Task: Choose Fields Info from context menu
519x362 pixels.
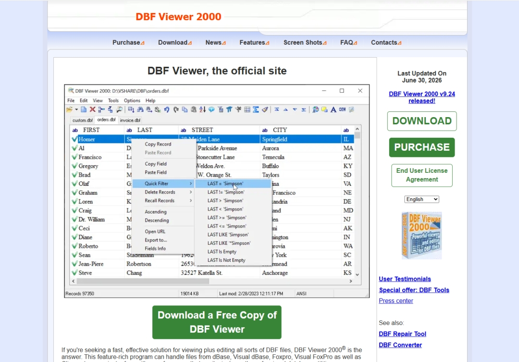Action: tap(155, 249)
